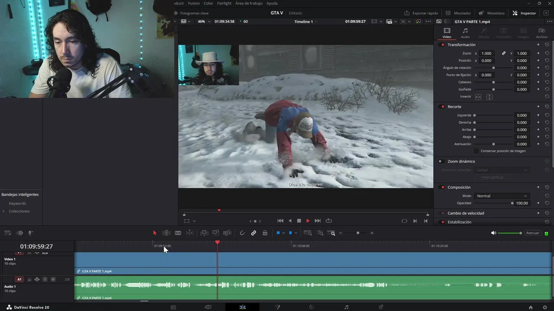Toggle loop playback icon

pyautogui.click(x=329, y=221)
